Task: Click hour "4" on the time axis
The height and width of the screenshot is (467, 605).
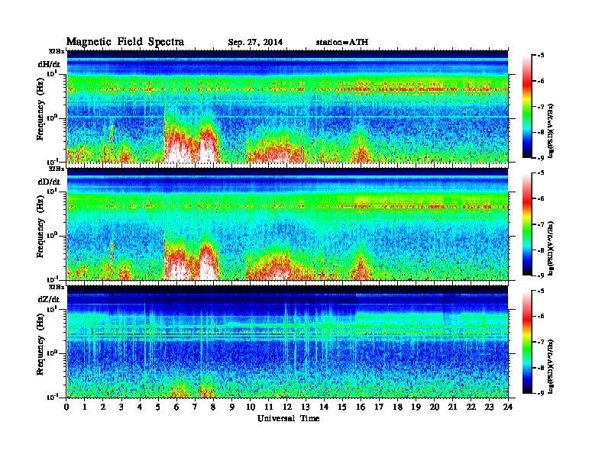Action: click(x=140, y=407)
